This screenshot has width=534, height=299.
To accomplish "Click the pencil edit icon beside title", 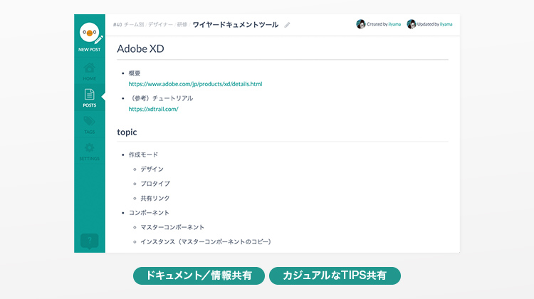I will [287, 25].
